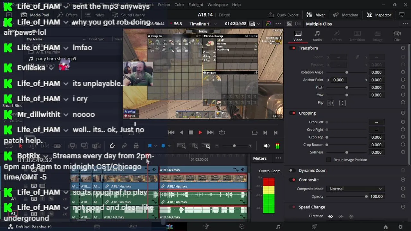Open viewer options three-dot menu

278,24
